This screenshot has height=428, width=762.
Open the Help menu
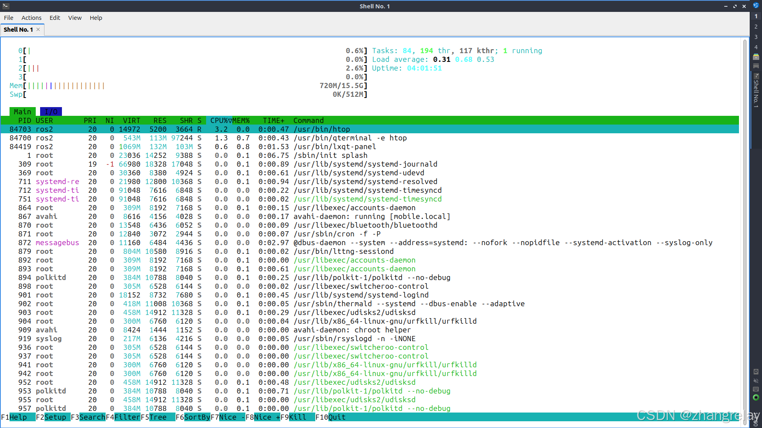(x=96, y=18)
